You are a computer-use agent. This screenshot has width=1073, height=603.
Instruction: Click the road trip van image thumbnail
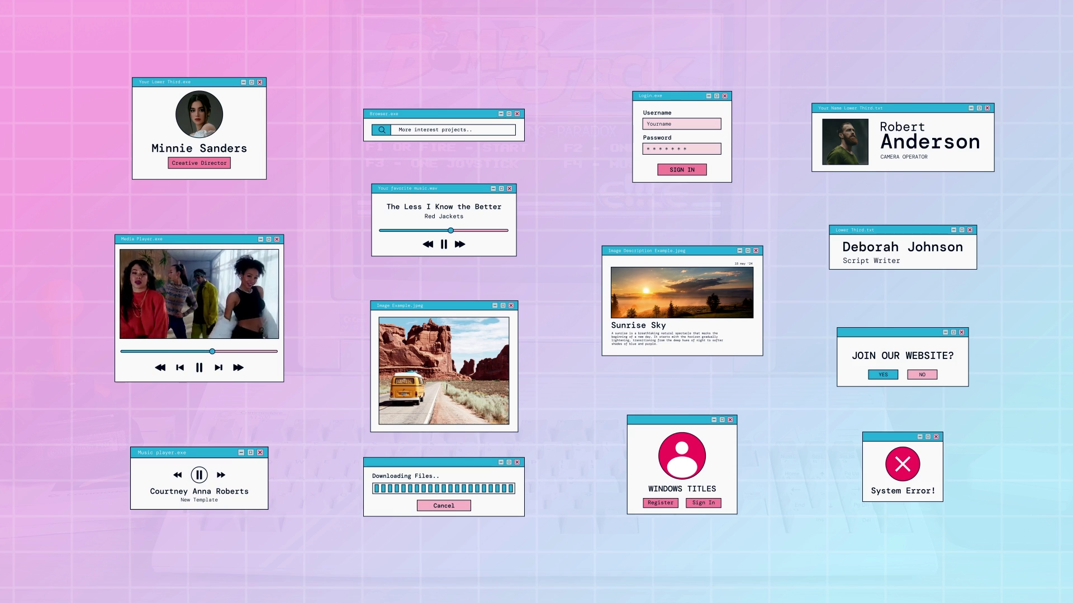pyautogui.click(x=444, y=371)
